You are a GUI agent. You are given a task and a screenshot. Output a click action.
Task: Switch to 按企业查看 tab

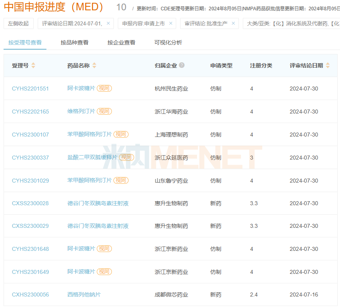[x=121, y=42]
